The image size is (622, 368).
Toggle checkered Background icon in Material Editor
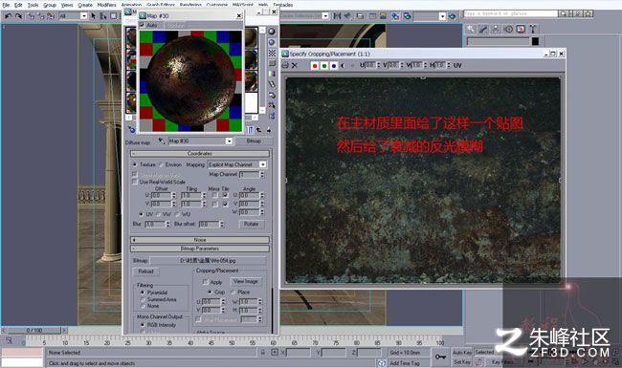272,53
